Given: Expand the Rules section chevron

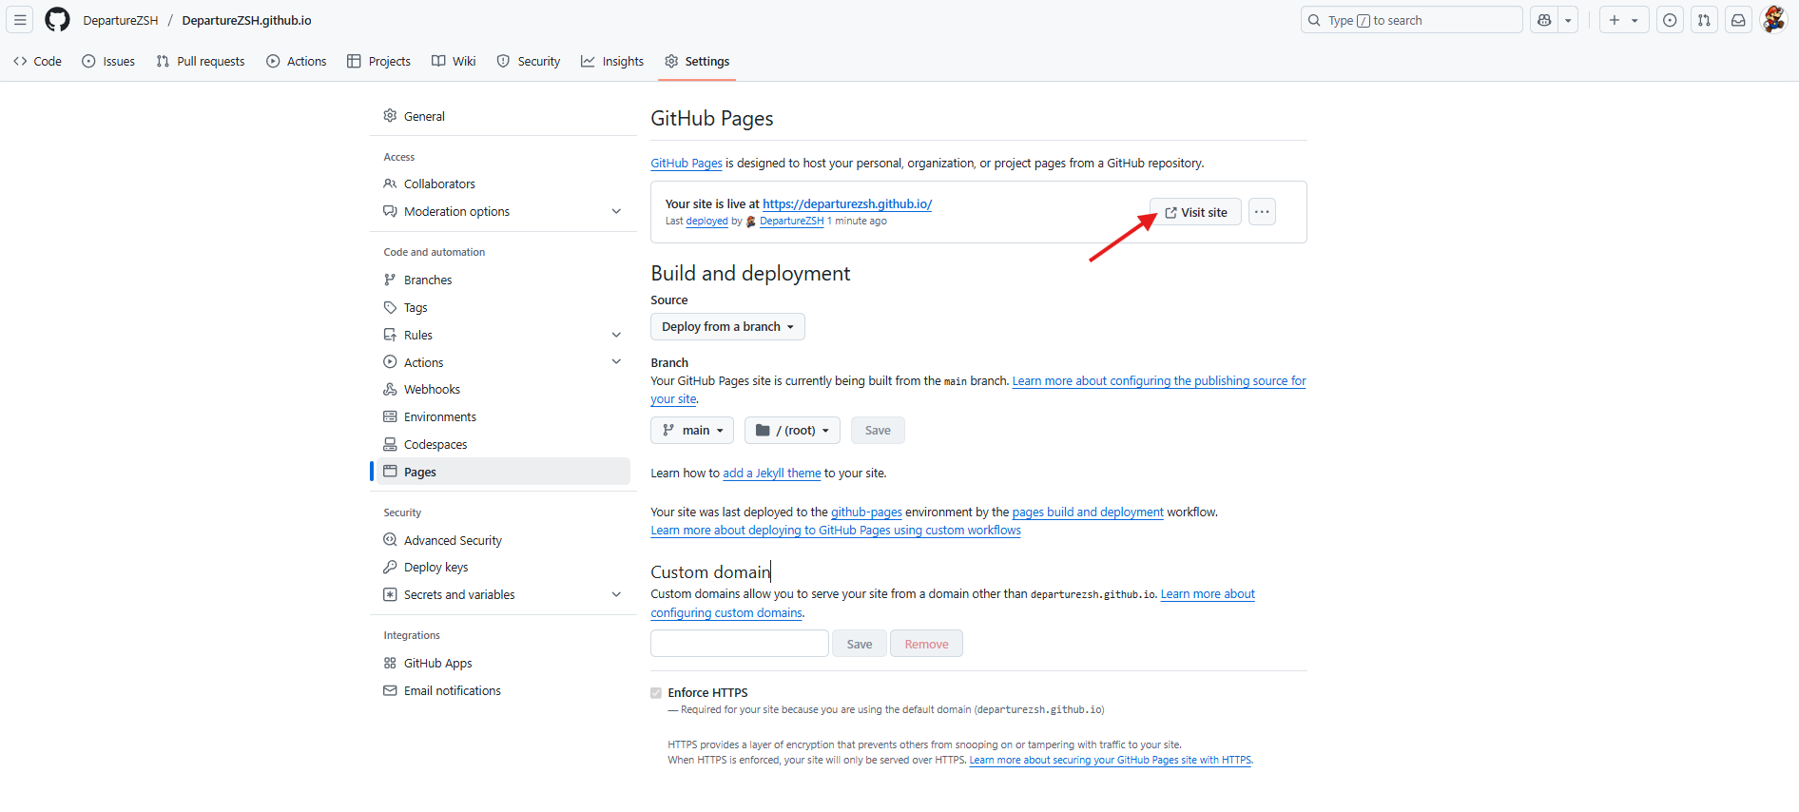Looking at the screenshot, I should (616, 335).
